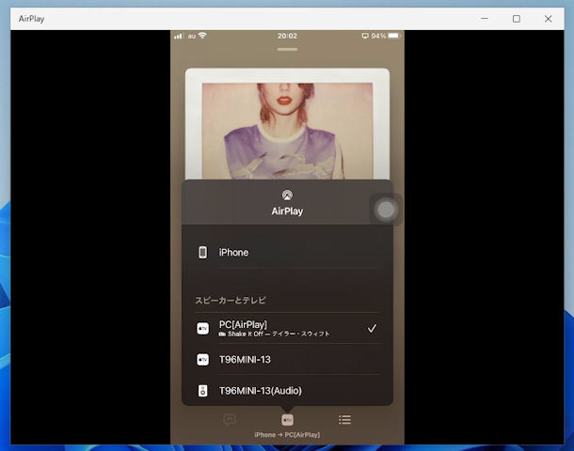Viewport: 574px width, 451px height.
Task: Click the 'Shake It Off' now playing subtitle
Action: 274,334
